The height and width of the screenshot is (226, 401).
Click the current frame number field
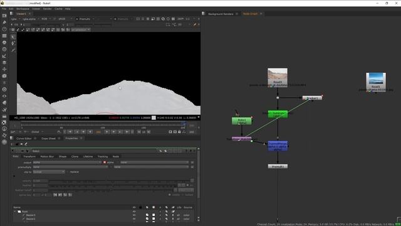tap(98, 132)
